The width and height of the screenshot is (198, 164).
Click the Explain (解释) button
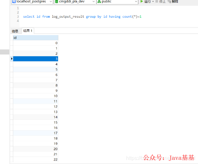173,2
